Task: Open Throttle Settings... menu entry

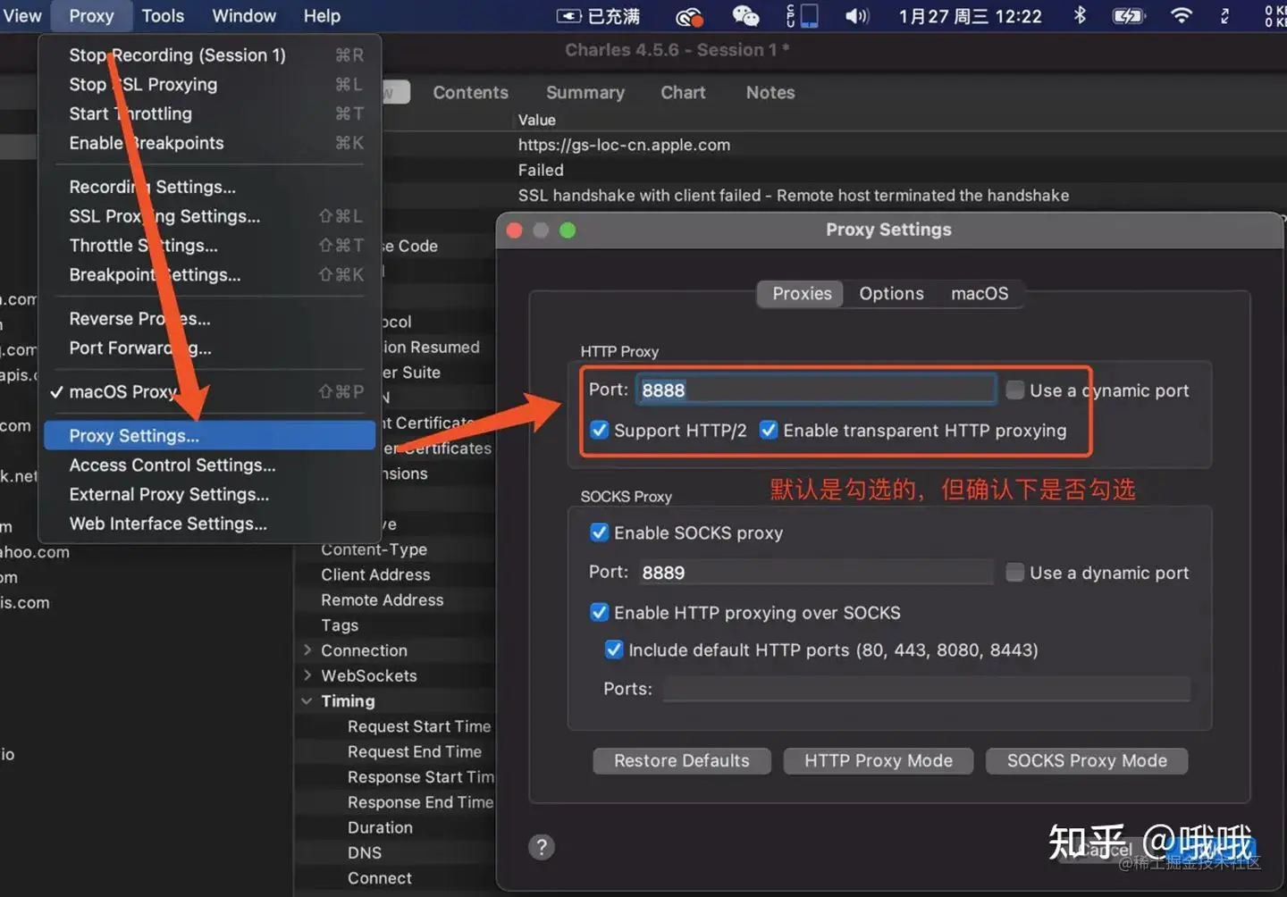Action: [x=210, y=246]
